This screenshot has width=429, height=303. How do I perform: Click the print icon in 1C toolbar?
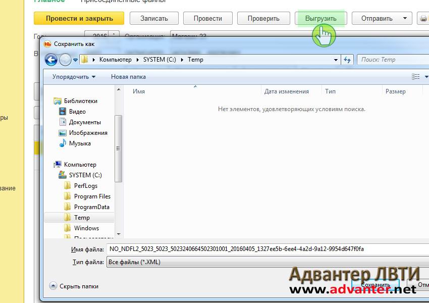423,18
